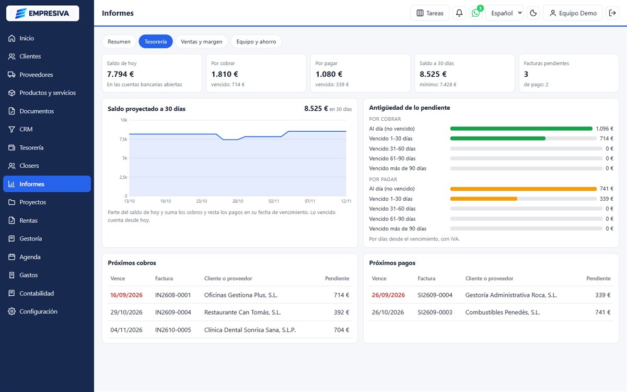Click Combustibles Penedès, S.L. supplier name
Viewport: 627px width, 392px height.
click(503, 313)
